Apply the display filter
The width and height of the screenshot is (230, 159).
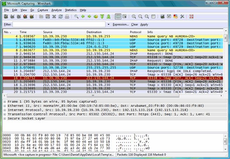pos(144,25)
